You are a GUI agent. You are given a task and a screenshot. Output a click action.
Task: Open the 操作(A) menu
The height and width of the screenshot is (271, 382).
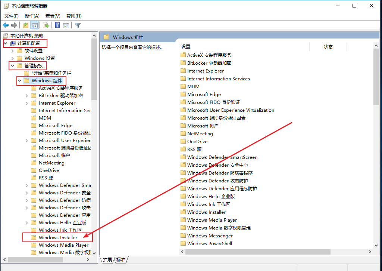click(32, 16)
